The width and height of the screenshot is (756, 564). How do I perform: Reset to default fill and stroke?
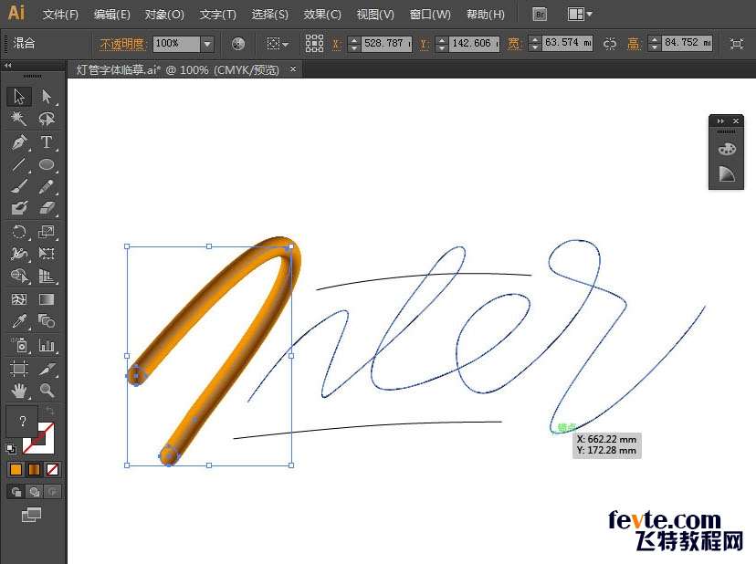(11, 449)
